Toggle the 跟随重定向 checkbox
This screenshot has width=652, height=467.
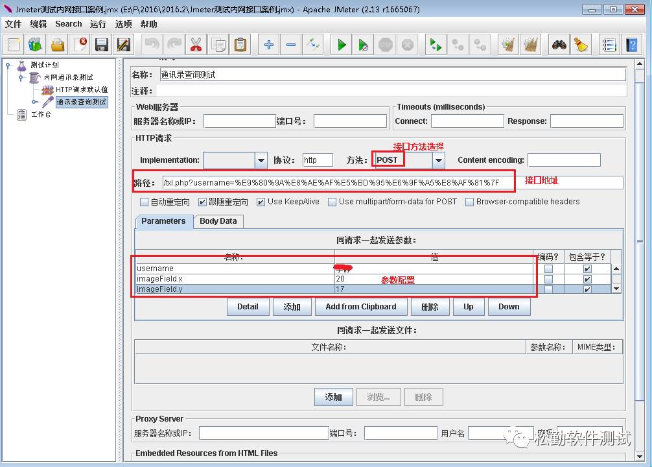click(x=202, y=202)
